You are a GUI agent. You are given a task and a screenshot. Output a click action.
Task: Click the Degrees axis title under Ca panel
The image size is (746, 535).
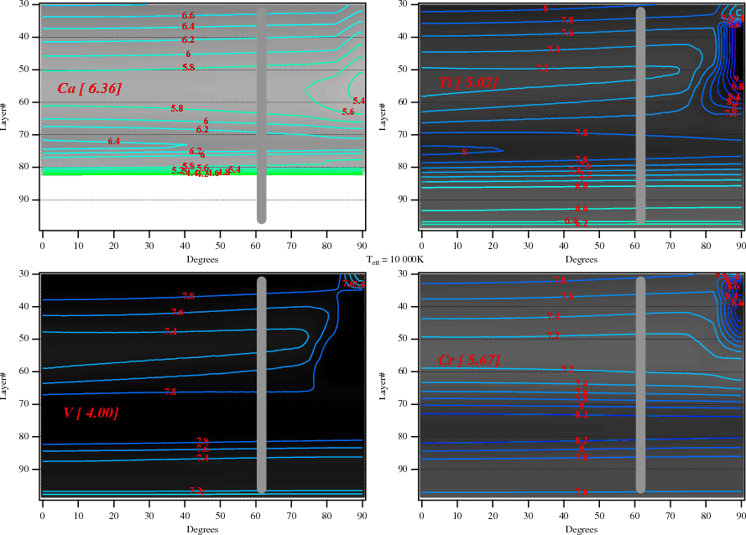pyautogui.click(x=202, y=260)
